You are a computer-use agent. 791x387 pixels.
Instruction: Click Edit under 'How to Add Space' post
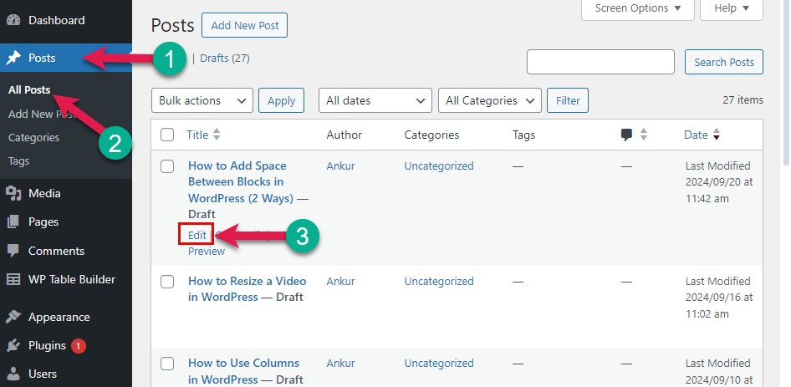[196, 235]
